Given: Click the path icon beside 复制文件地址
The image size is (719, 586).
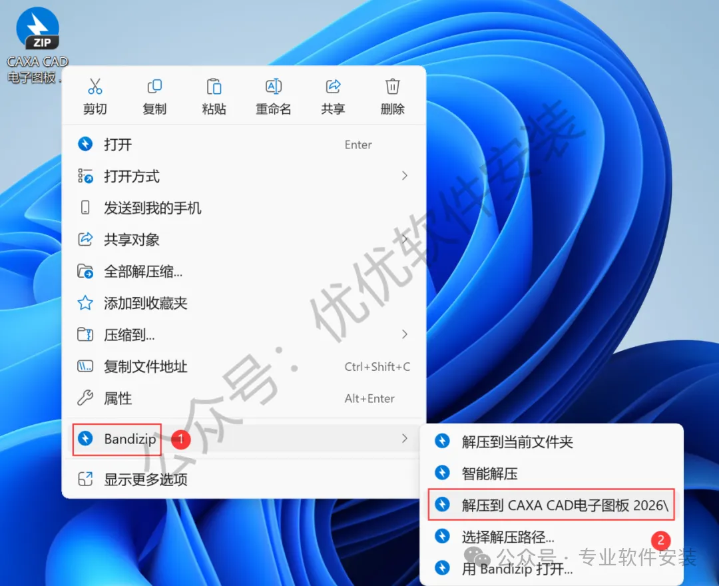Looking at the screenshot, I should 85,366.
